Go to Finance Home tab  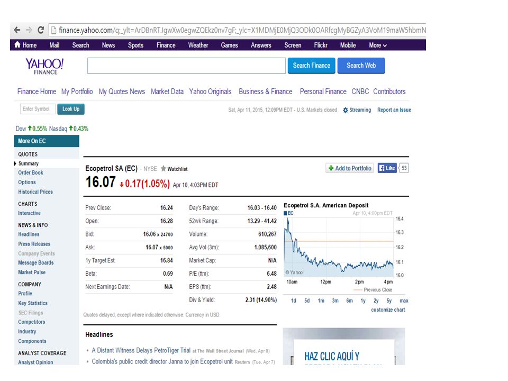pos(37,92)
